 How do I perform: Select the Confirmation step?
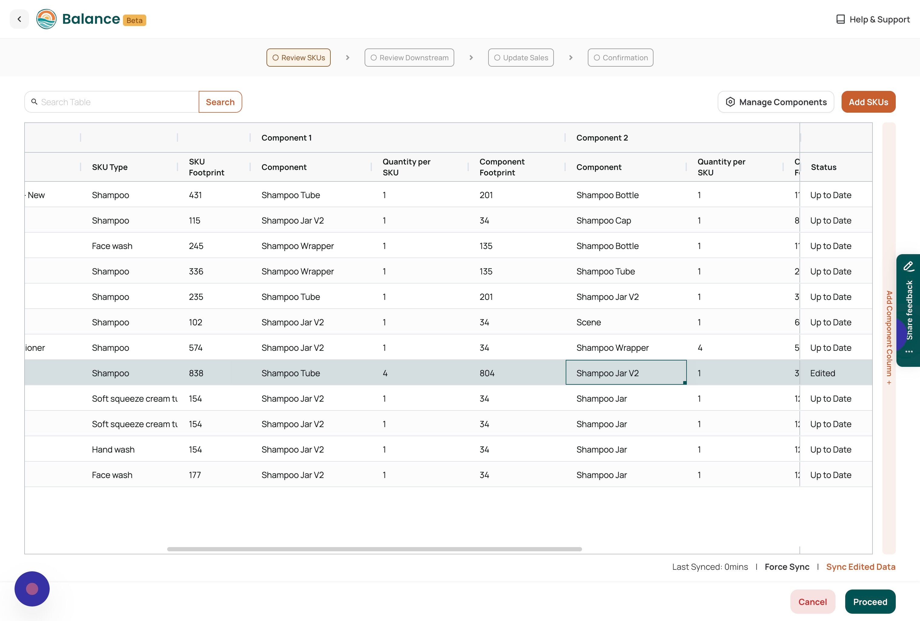pyautogui.click(x=620, y=58)
